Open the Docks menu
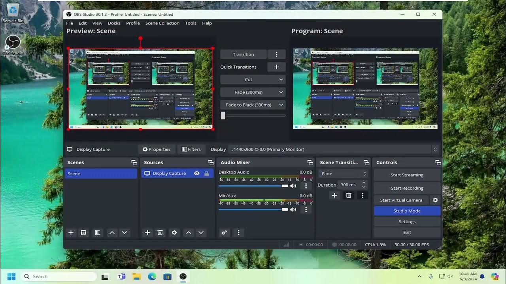Viewport: 506px width, 284px height. coord(114,23)
